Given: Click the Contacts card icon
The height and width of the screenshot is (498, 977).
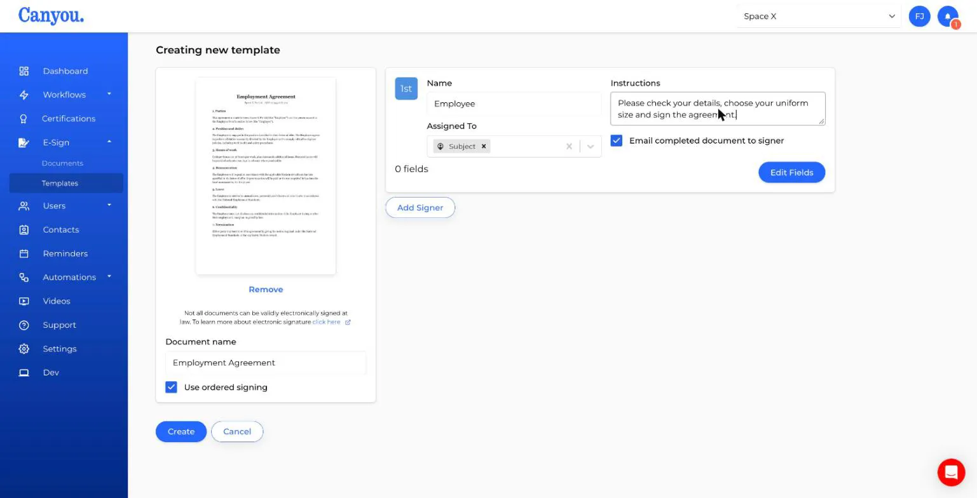Looking at the screenshot, I should point(24,230).
